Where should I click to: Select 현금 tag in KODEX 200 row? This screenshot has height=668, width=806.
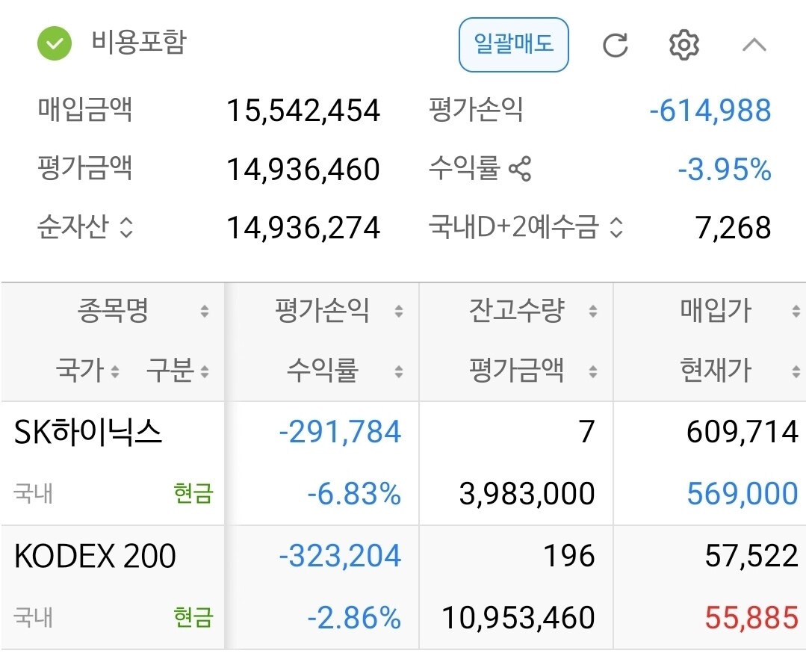[x=193, y=617]
